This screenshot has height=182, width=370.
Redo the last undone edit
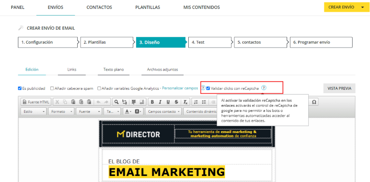106,102
